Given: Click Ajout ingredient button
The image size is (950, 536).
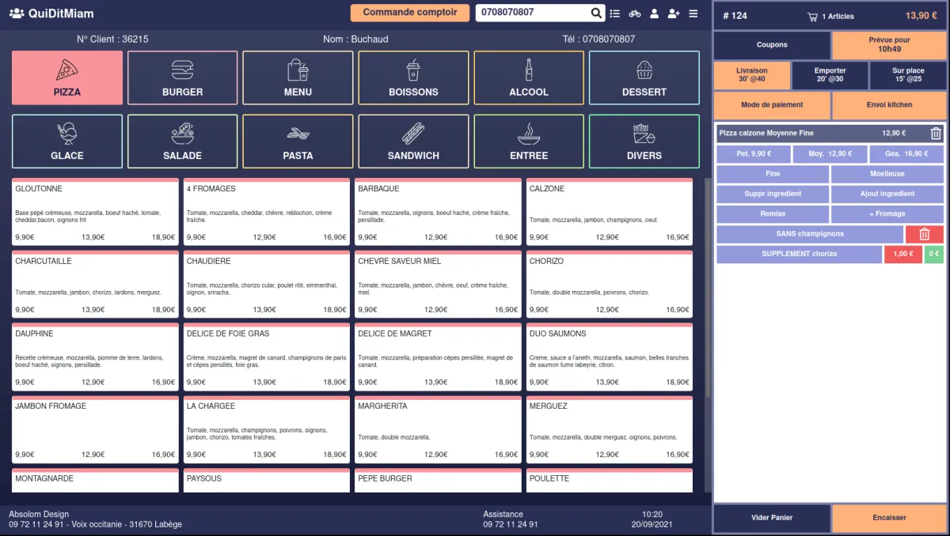Looking at the screenshot, I should [x=887, y=194].
